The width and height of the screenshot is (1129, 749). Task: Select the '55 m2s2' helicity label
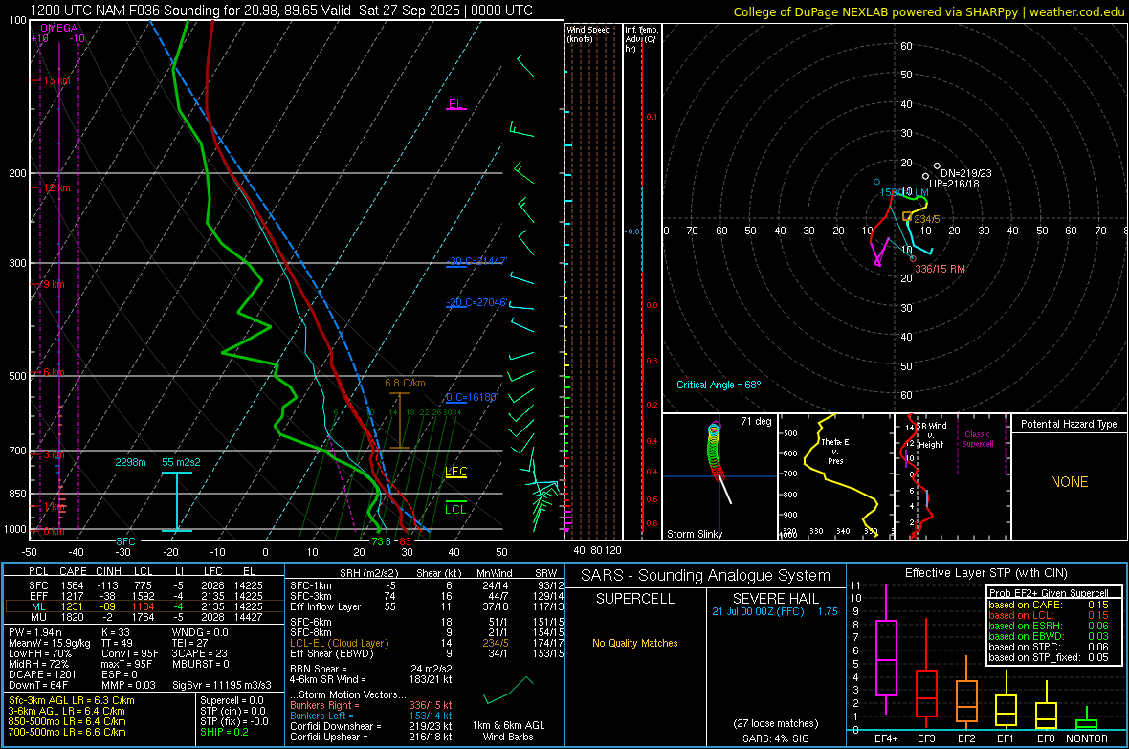coord(181,462)
